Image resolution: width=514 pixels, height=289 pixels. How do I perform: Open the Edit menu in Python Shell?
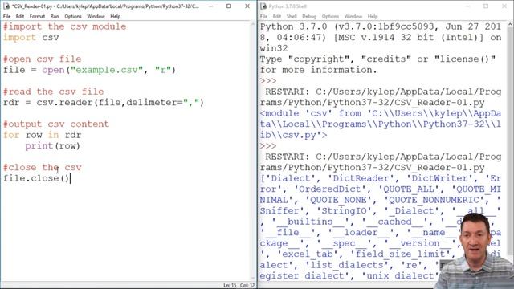(277, 16)
